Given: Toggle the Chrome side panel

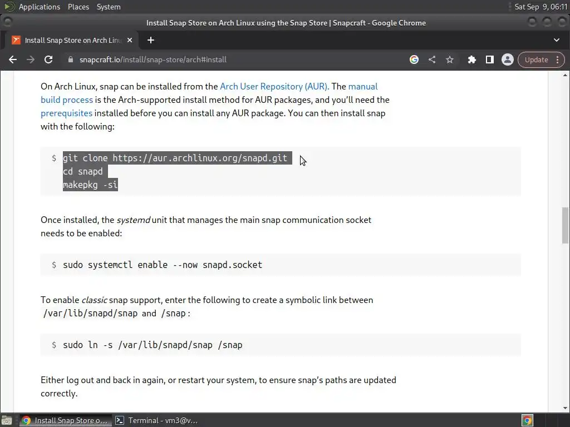Looking at the screenshot, I should pyautogui.click(x=490, y=59).
